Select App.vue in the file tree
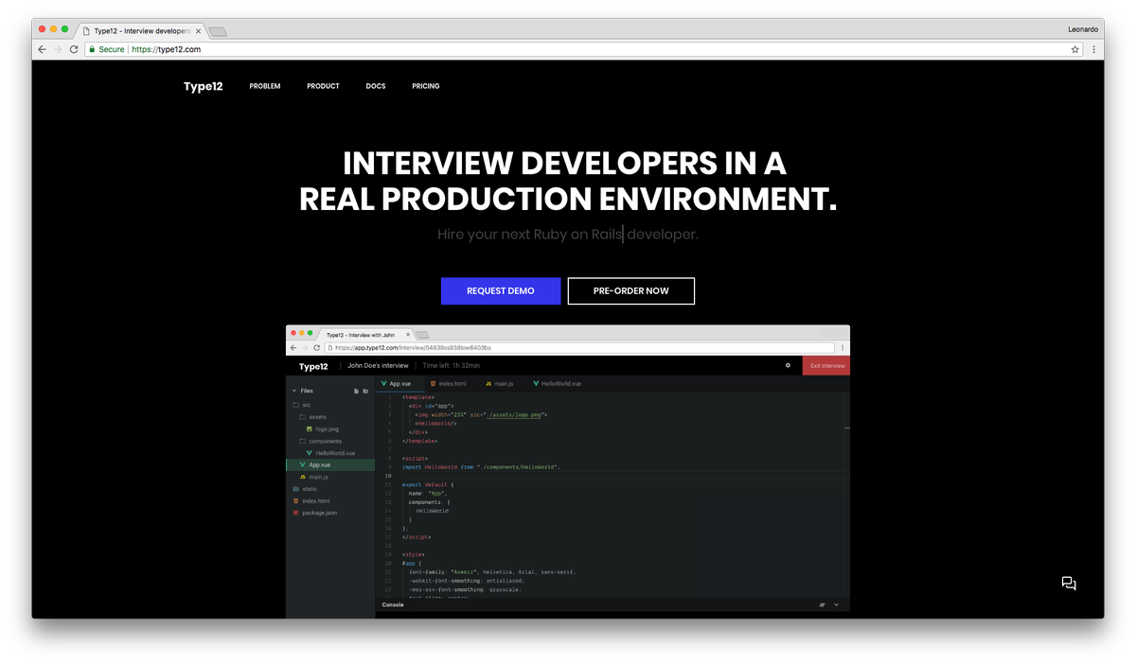This screenshot has height=664, width=1136. 331,464
